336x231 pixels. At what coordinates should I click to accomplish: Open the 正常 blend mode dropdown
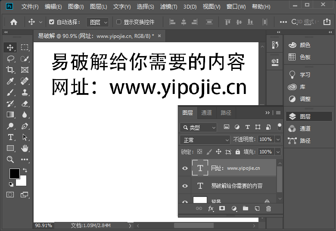click(205, 140)
